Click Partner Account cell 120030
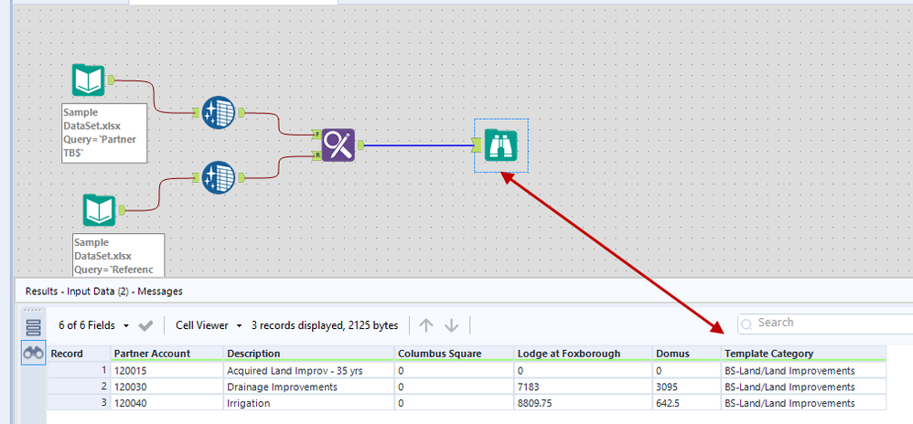This screenshot has height=424, width=913. tap(166, 387)
